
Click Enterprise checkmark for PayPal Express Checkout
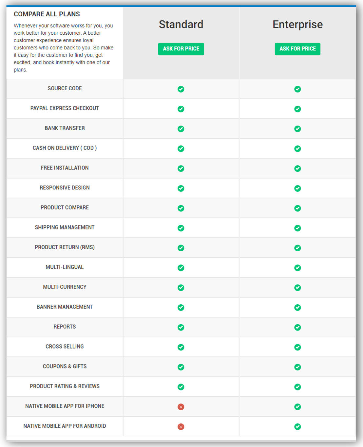(297, 109)
